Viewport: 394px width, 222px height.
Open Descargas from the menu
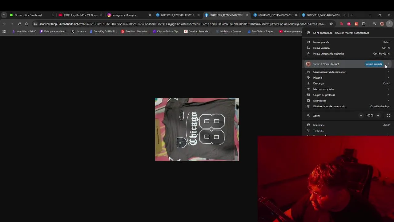click(348, 83)
